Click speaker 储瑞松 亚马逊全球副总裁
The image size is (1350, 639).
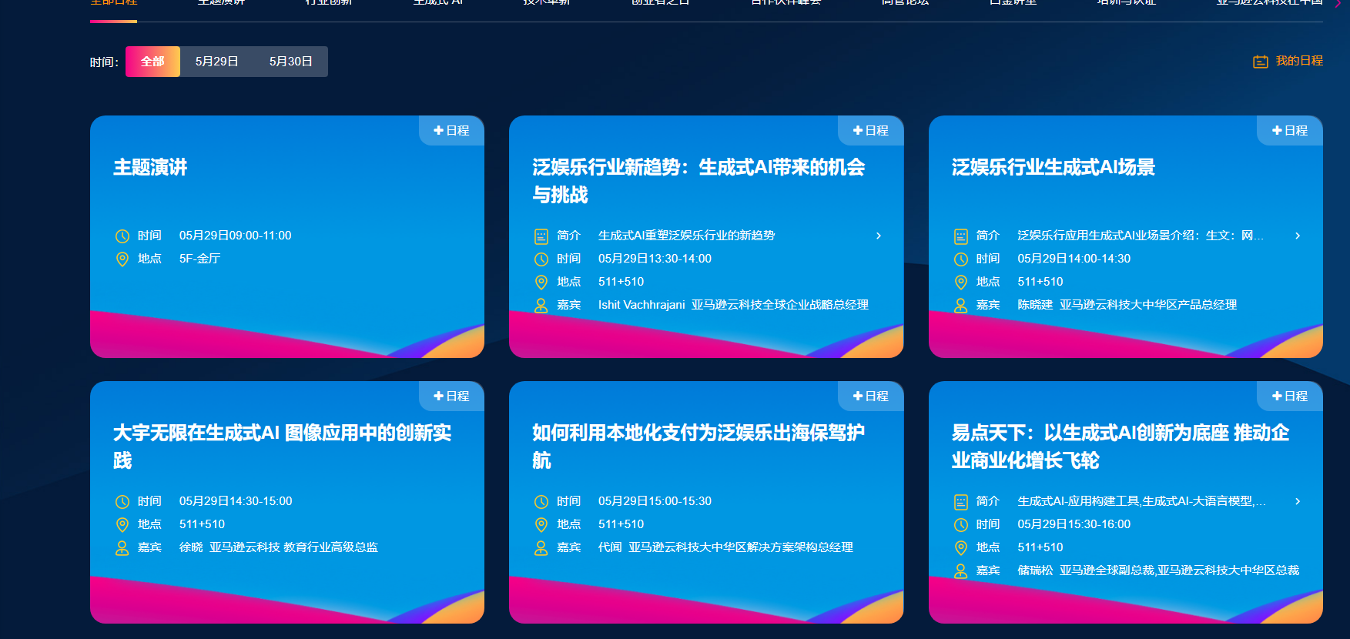[x=1158, y=570]
